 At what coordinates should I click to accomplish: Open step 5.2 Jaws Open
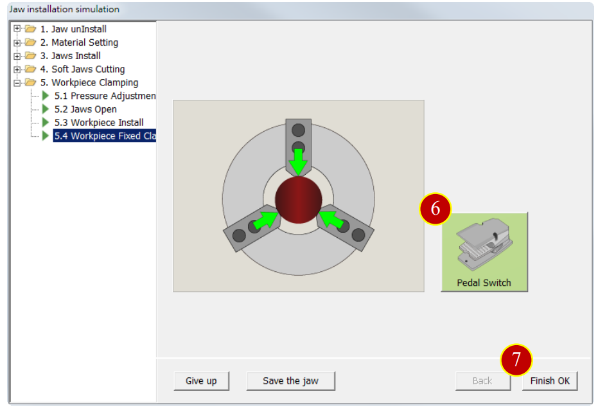[x=85, y=109]
